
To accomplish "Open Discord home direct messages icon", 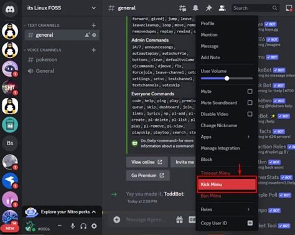I will [x=10, y=9].
